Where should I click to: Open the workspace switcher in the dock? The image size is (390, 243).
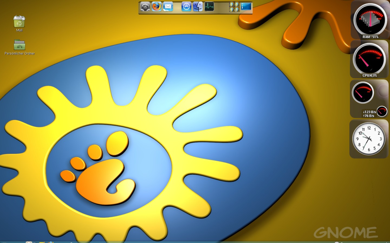(234, 7)
